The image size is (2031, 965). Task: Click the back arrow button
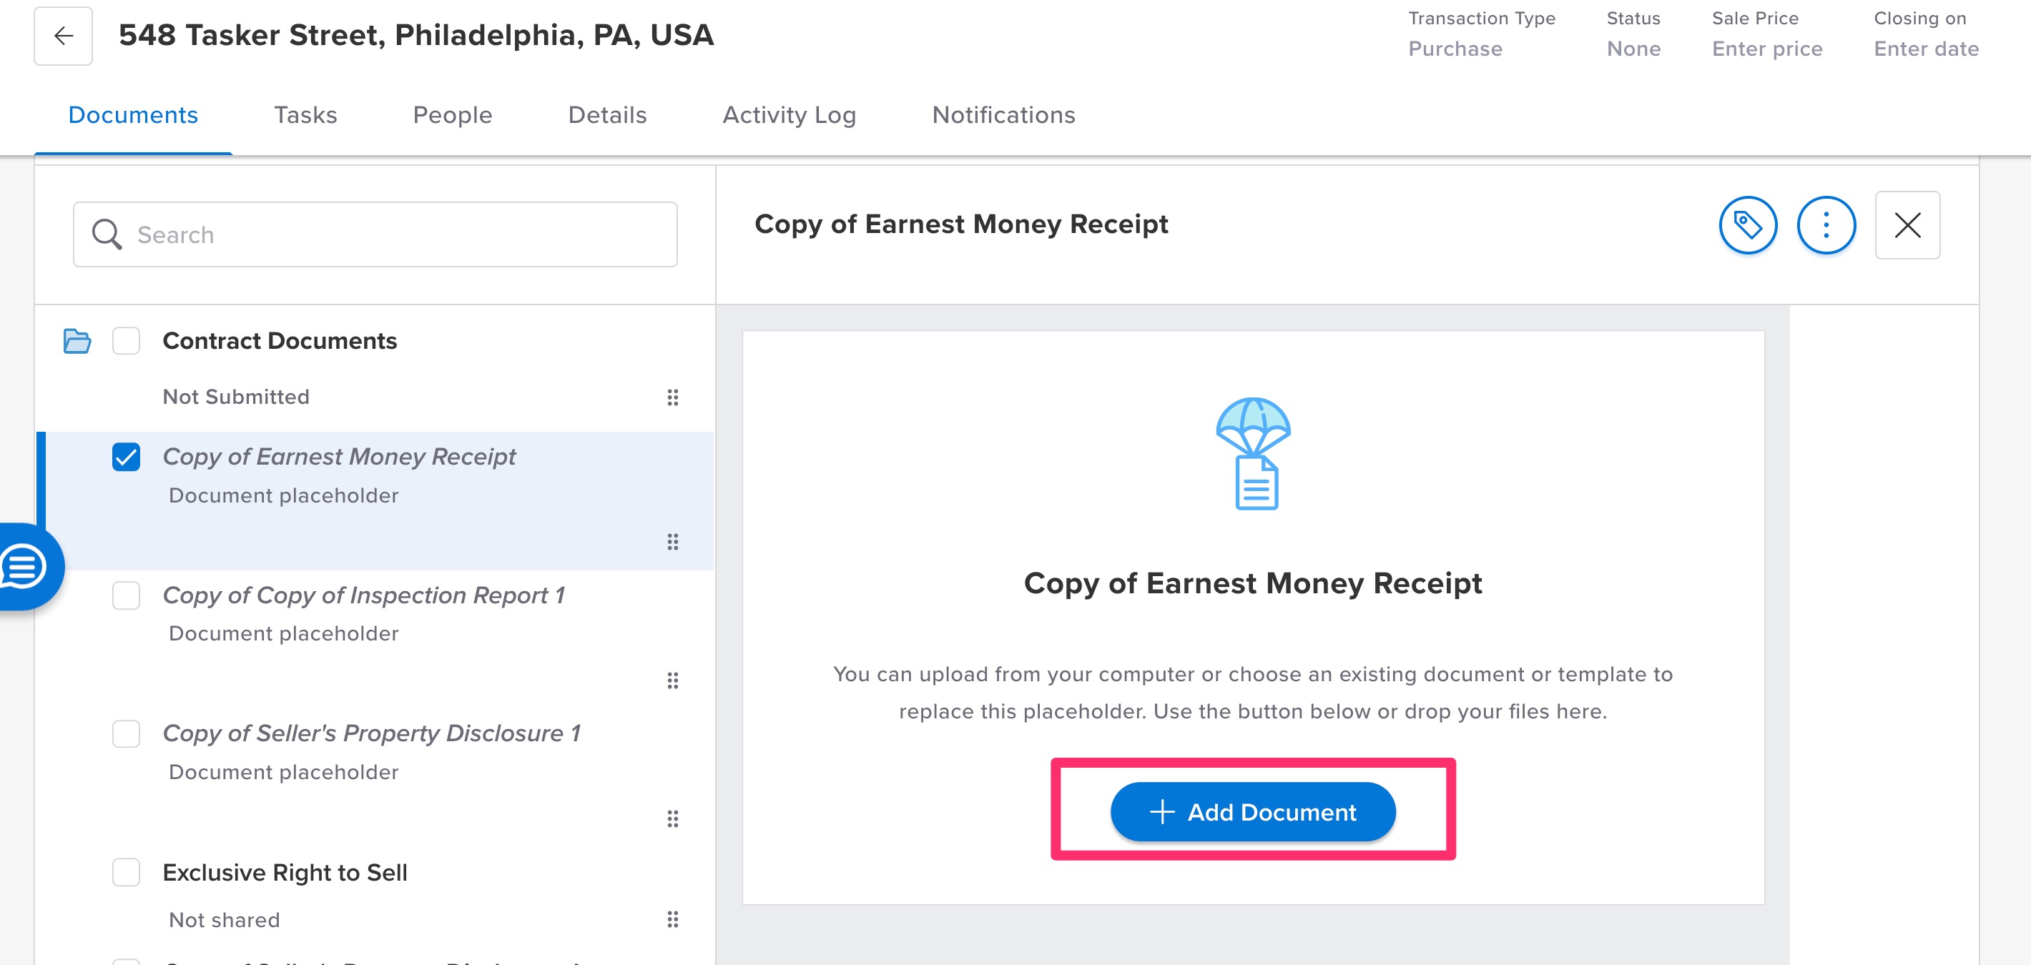[63, 36]
